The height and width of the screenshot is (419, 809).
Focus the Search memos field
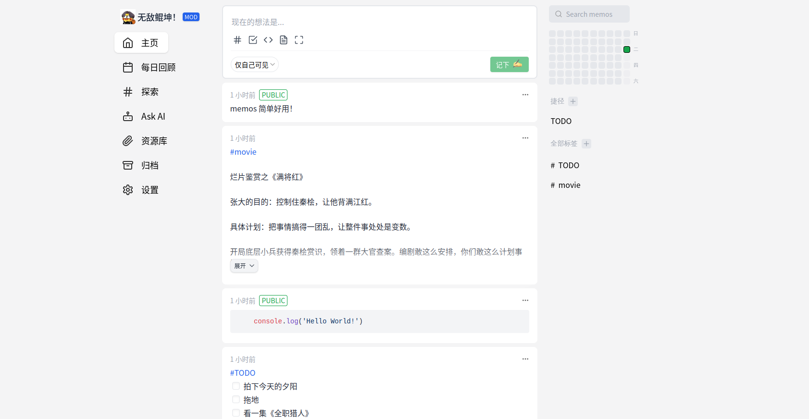point(589,14)
